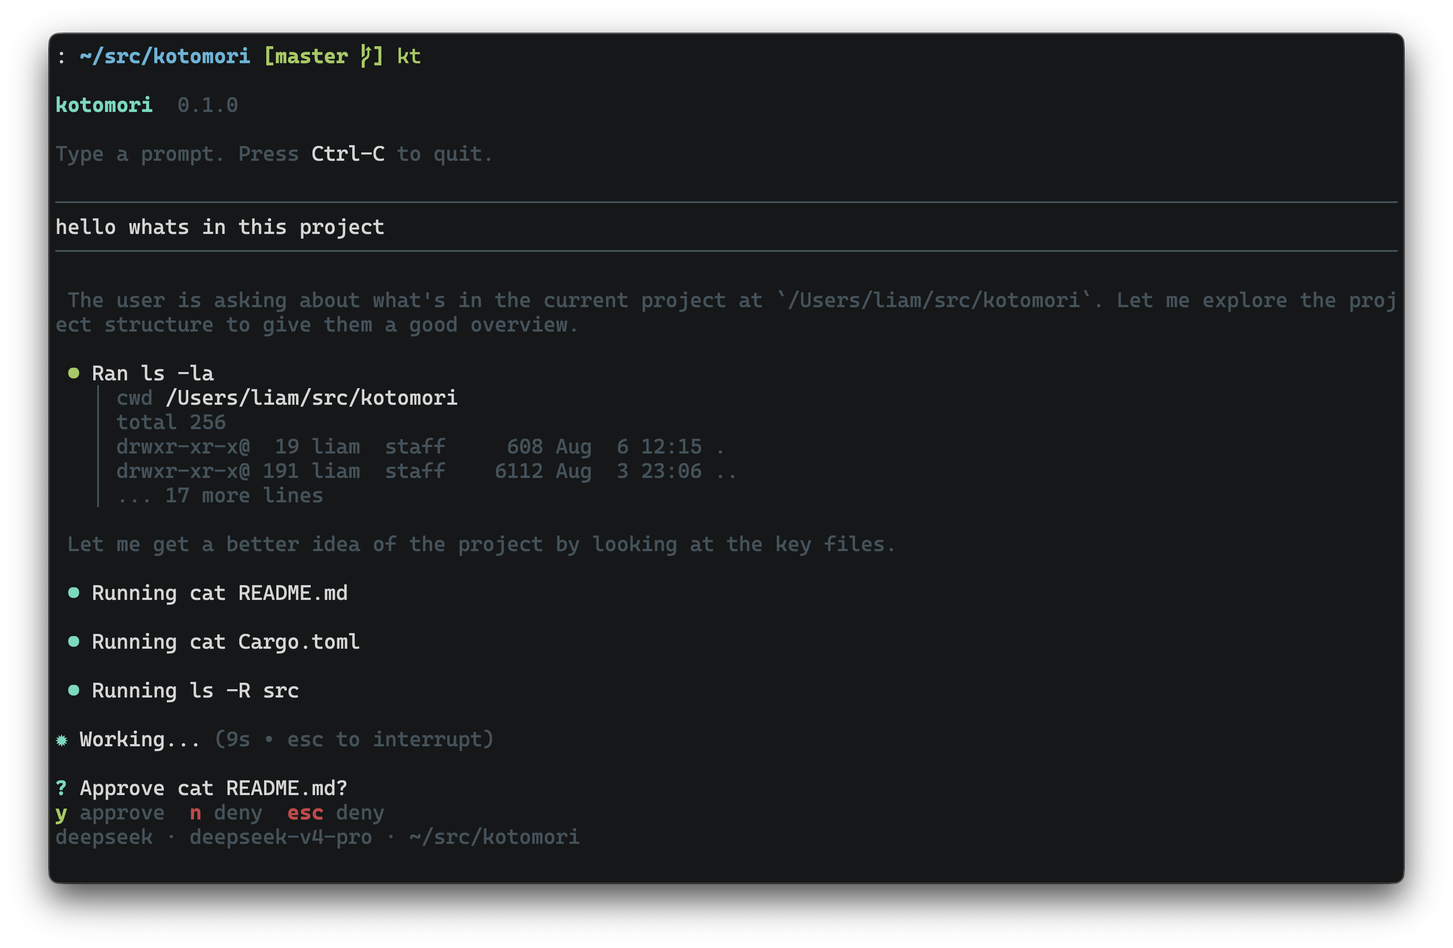Click the git branch symbol after master
Viewport: 1453px width, 948px height.
pos(366,56)
